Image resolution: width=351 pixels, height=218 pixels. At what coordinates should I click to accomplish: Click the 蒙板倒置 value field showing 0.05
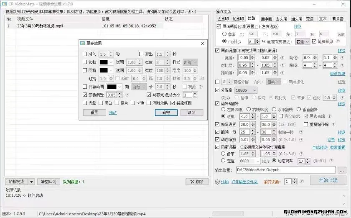(112, 95)
